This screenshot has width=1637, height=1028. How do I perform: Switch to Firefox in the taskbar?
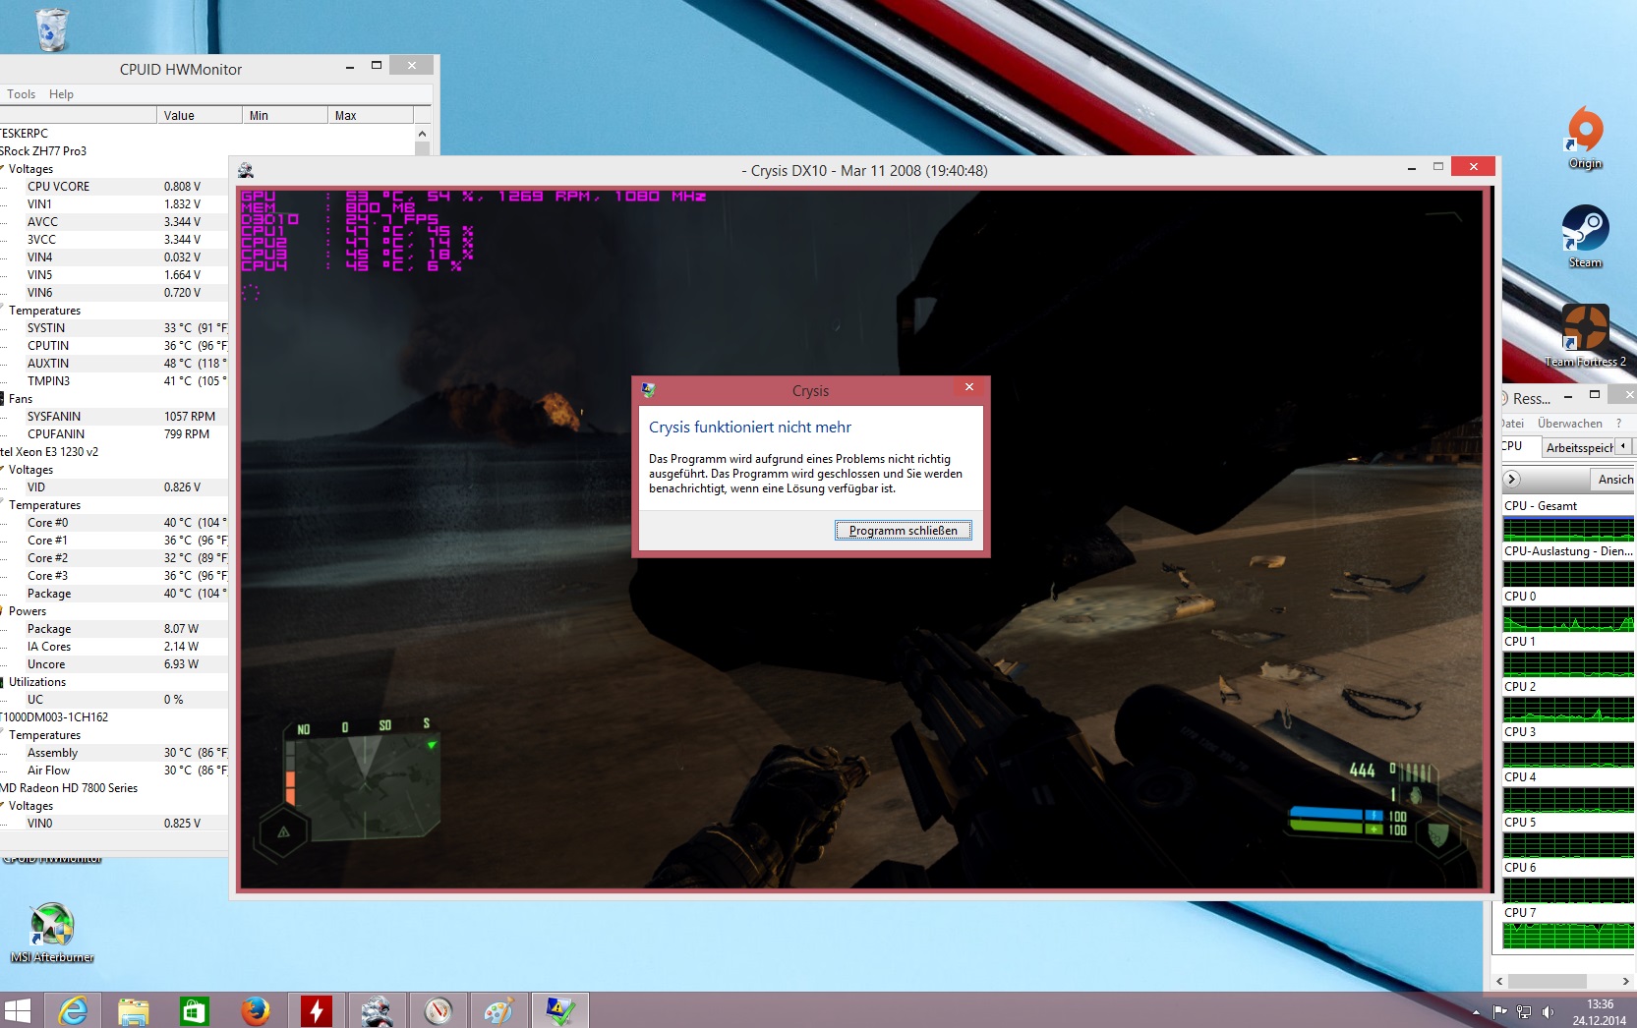pyautogui.click(x=255, y=1010)
